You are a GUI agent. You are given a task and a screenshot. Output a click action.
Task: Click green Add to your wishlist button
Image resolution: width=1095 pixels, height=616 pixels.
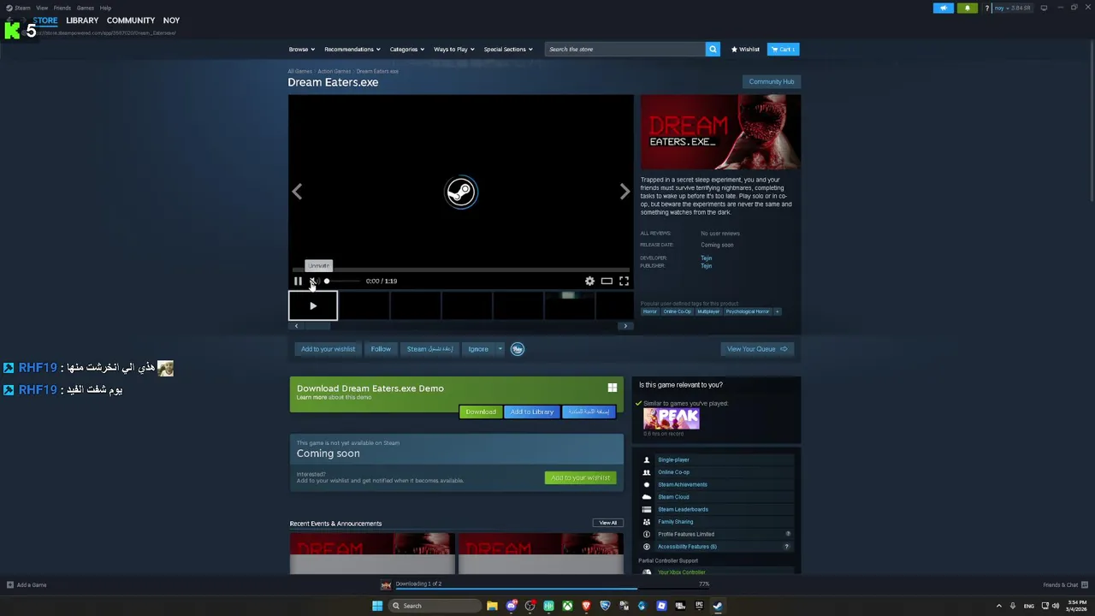click(x=580, y=478)
